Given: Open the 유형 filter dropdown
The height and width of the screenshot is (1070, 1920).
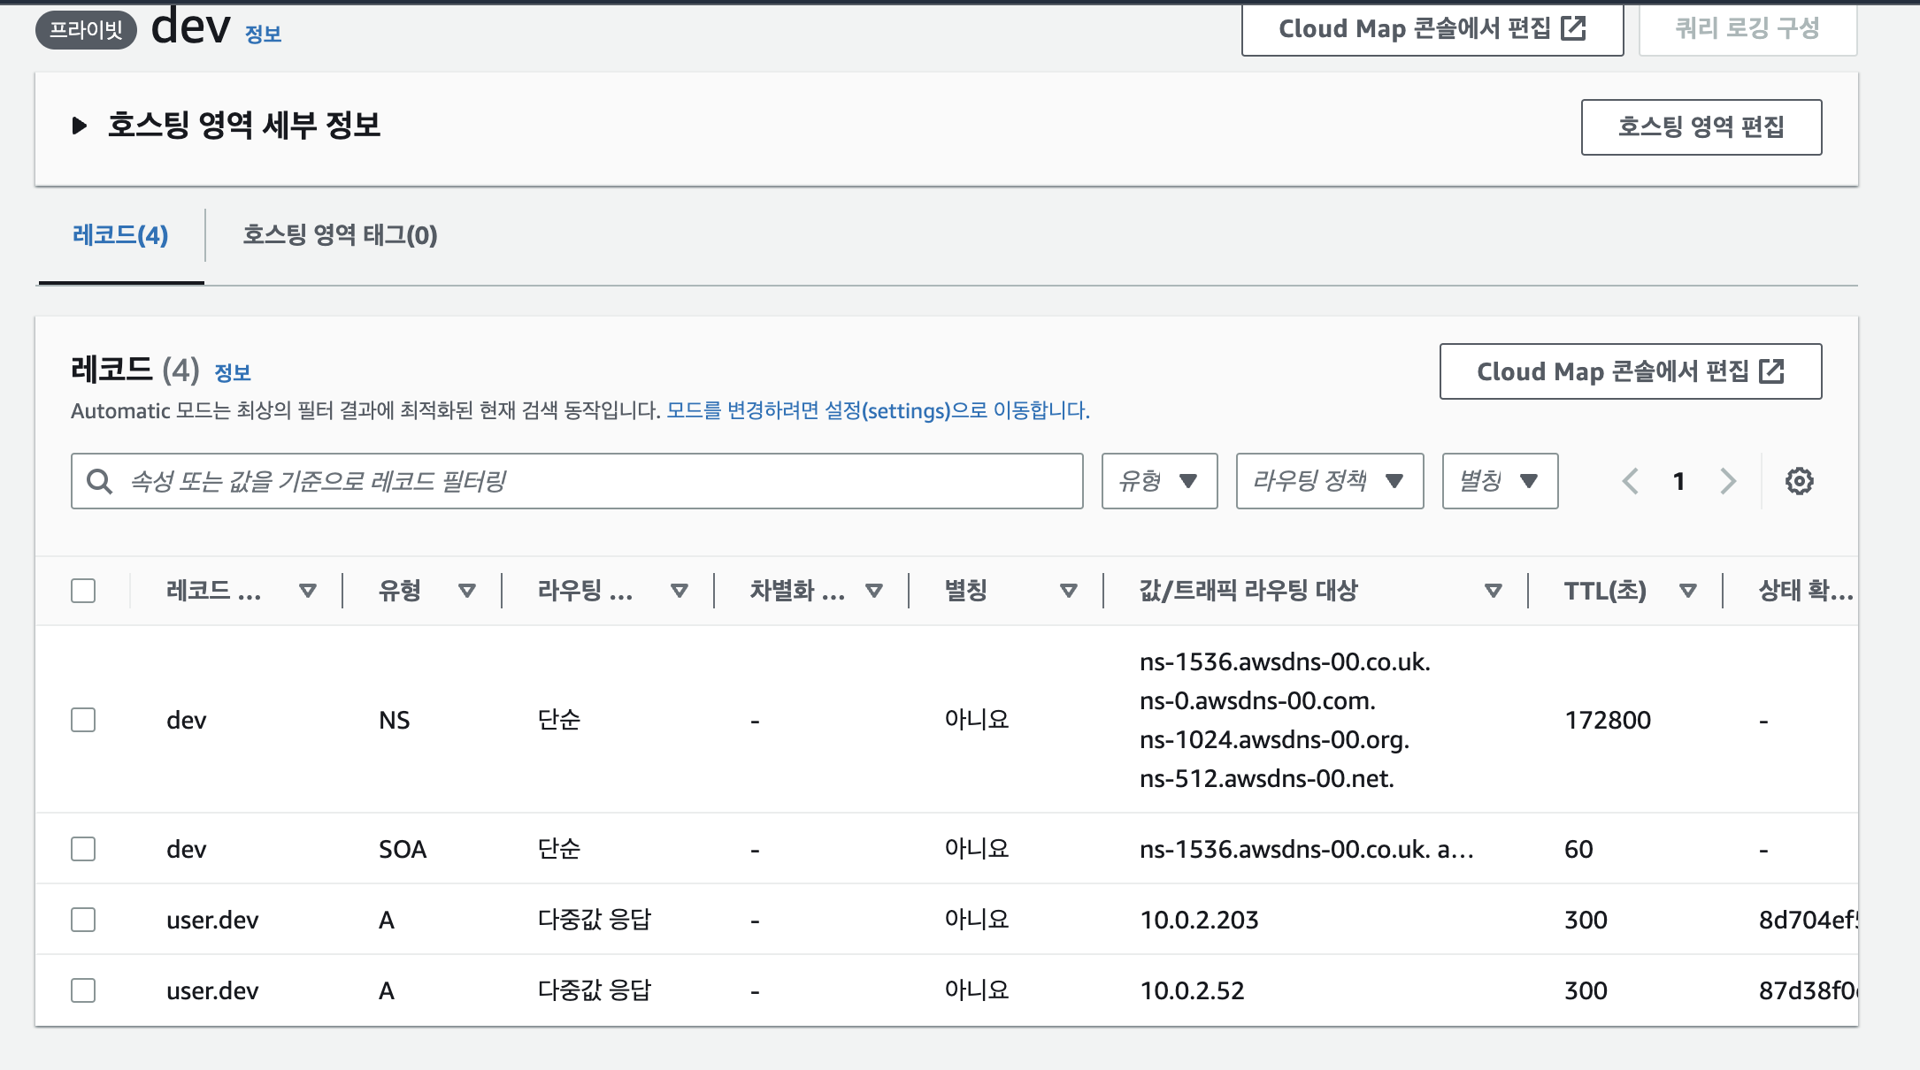Looking at the screenshot, I should [x=1159, y=481].
